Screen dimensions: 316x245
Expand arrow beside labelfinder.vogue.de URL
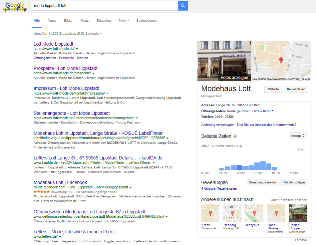tap(167, 138)
